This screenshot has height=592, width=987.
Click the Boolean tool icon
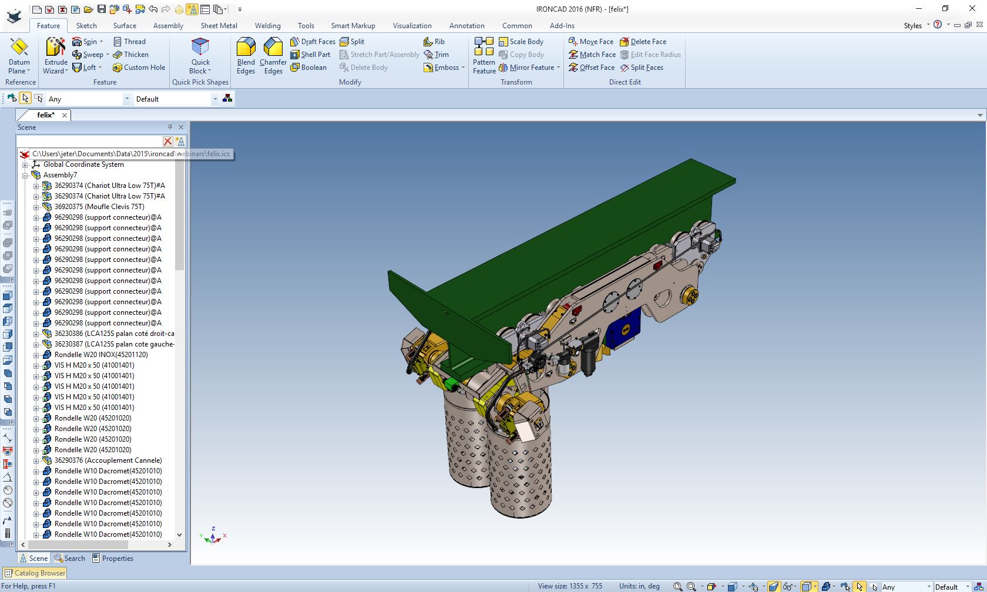tap(308, 68)
